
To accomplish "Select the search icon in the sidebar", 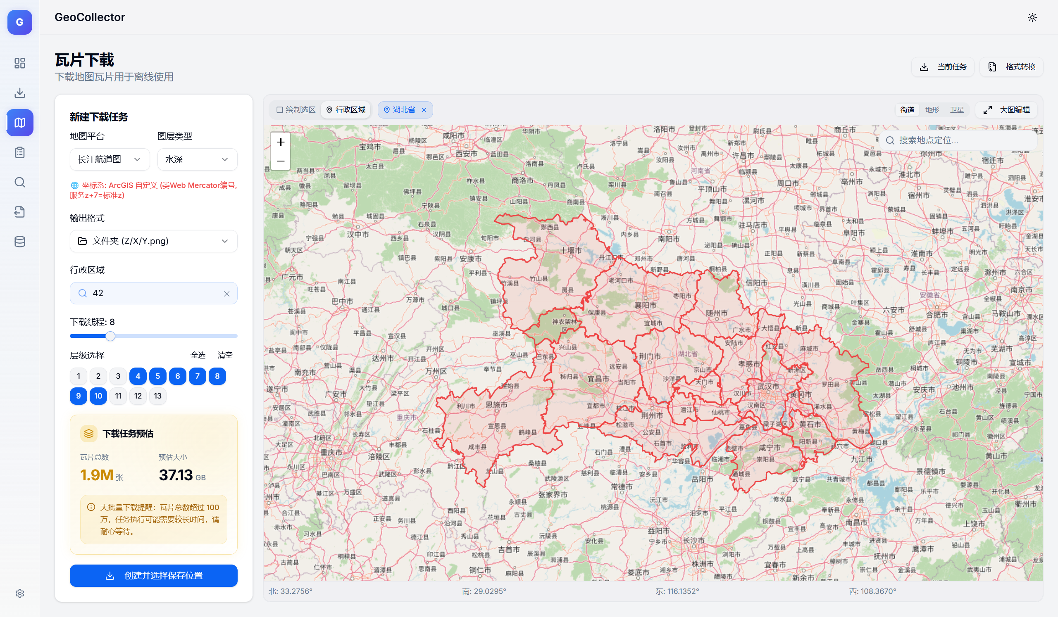I will (x=19, y=182).
